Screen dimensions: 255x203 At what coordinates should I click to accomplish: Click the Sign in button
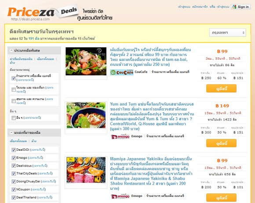coord(240,7)
